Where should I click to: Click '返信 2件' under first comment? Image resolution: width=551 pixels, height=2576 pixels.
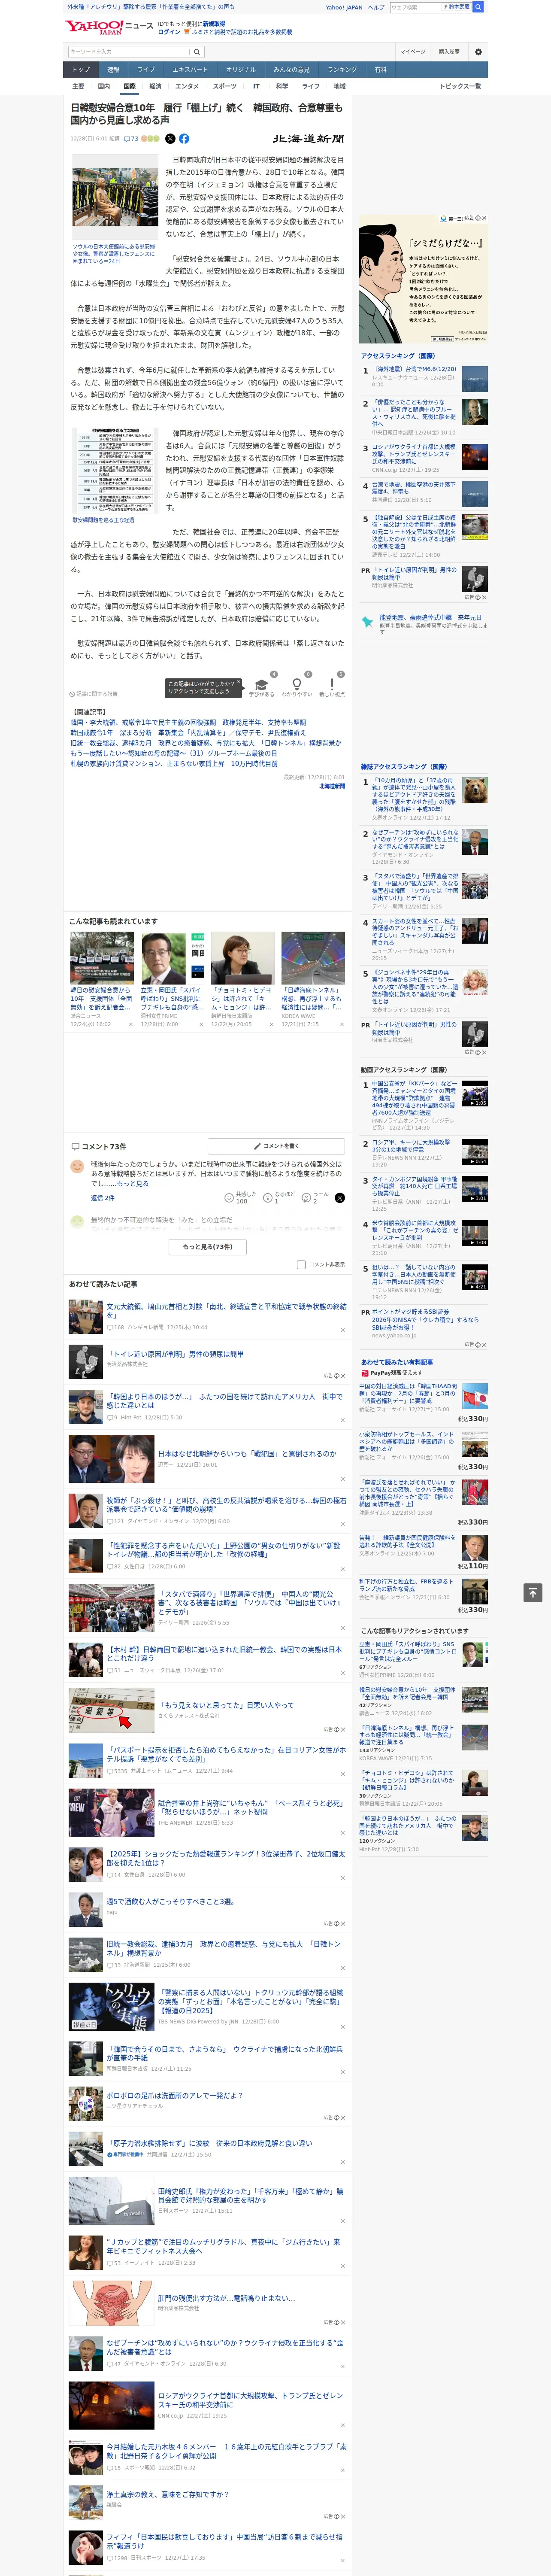click(103, 1197)
